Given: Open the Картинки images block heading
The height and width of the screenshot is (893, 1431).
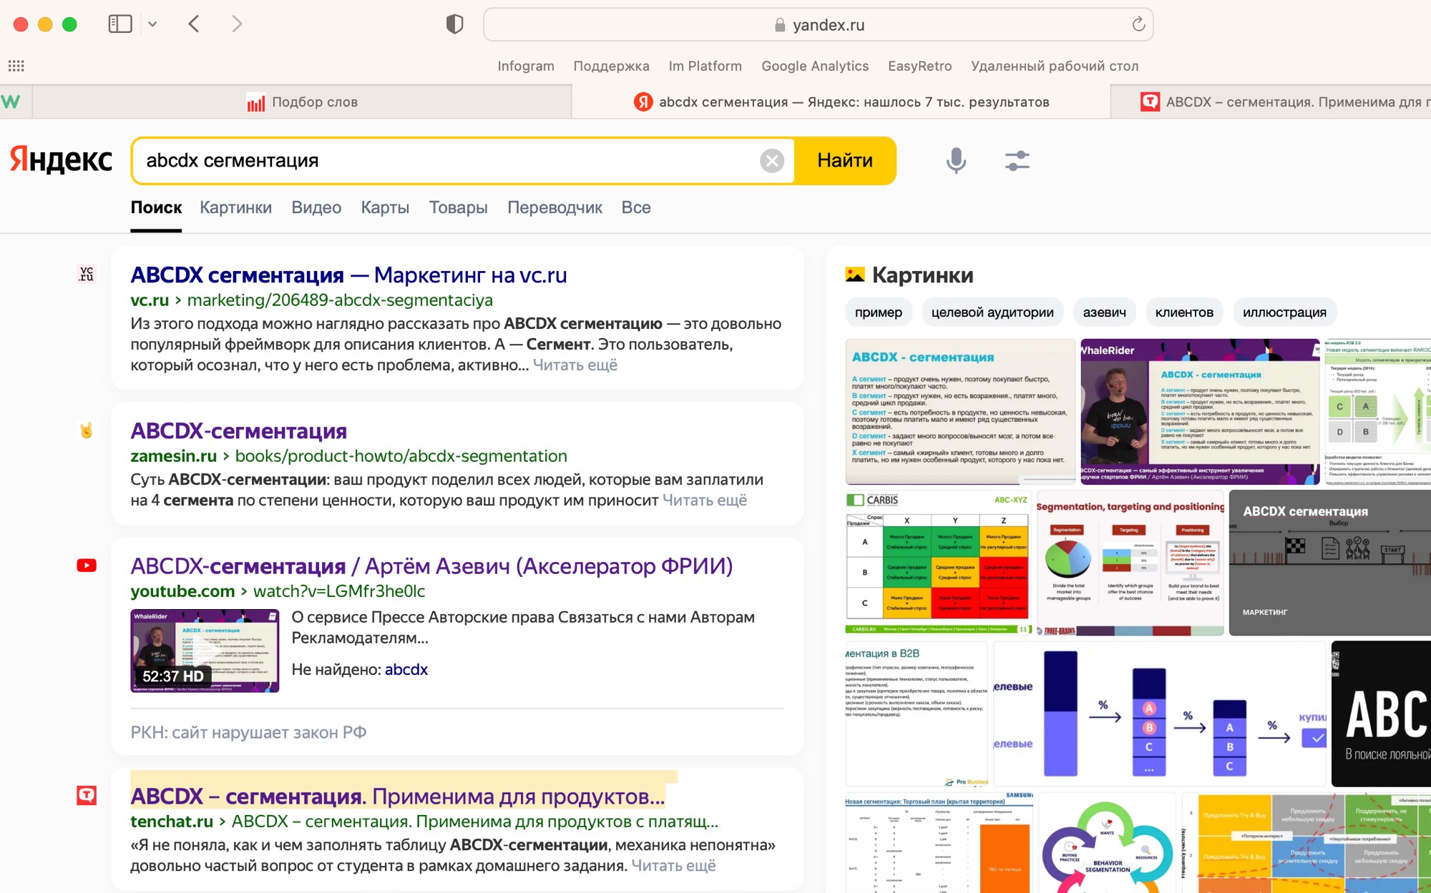Looking at the screenshot, I should tap(922, 275).
